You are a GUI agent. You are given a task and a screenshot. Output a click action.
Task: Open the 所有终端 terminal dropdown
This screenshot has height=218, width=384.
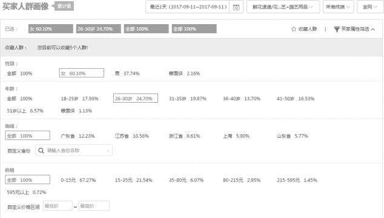pos(338,7)
